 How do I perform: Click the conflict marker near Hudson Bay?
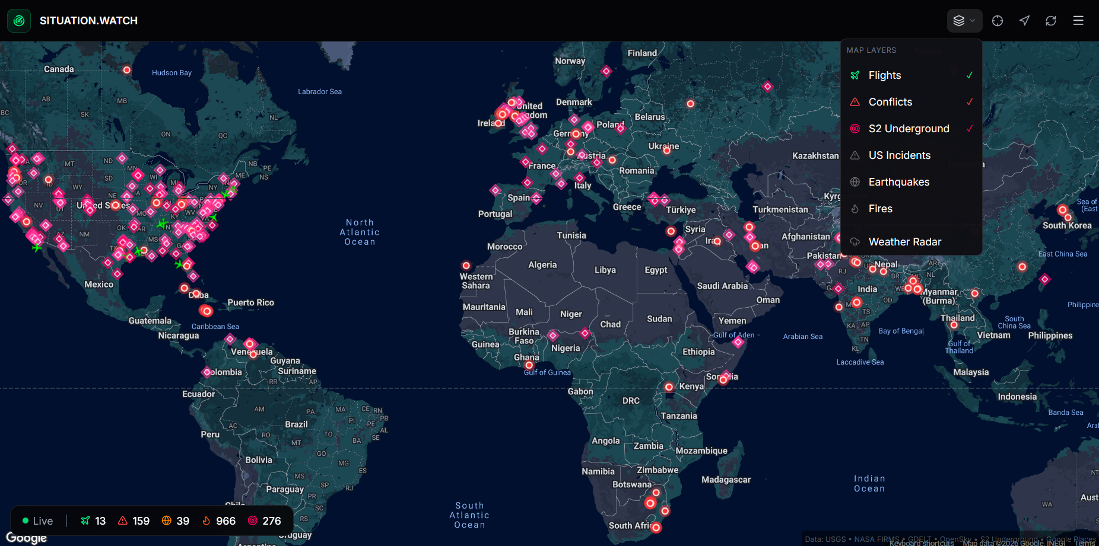[127, 70]
